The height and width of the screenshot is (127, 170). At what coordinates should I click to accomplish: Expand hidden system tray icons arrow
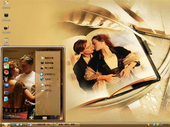pyautogui.click(x=149, y=125)
